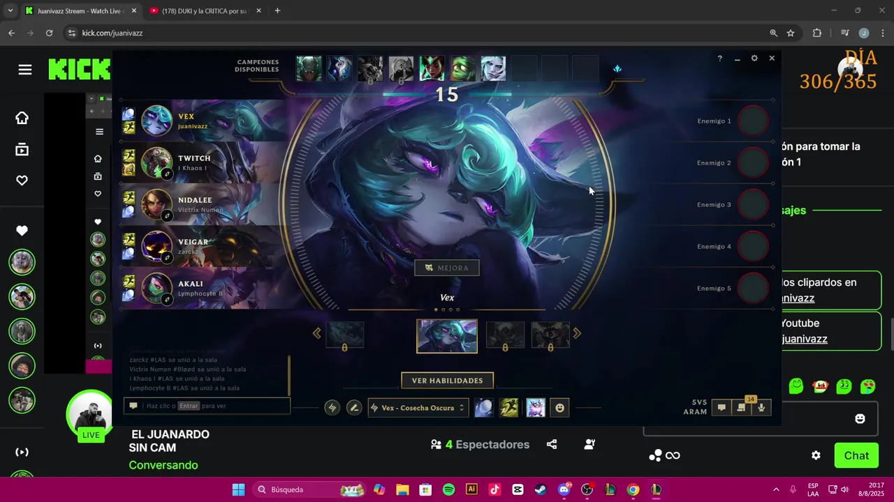Switch to Juanivazz Stream Kick tab

80,11
